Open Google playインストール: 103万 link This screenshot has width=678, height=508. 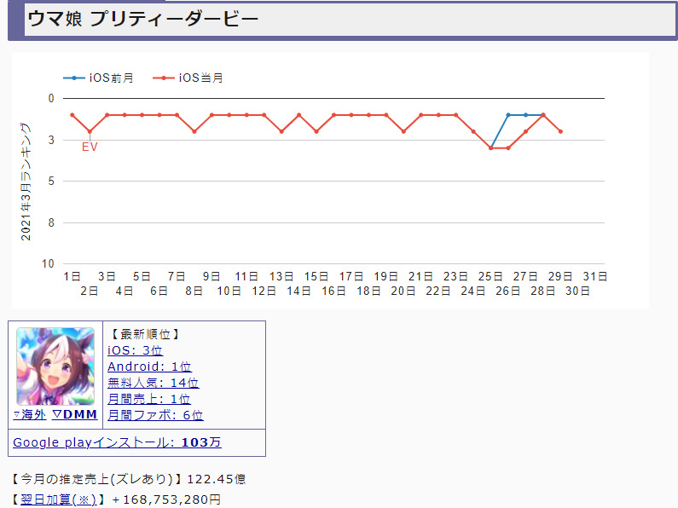tap(117, 442)
